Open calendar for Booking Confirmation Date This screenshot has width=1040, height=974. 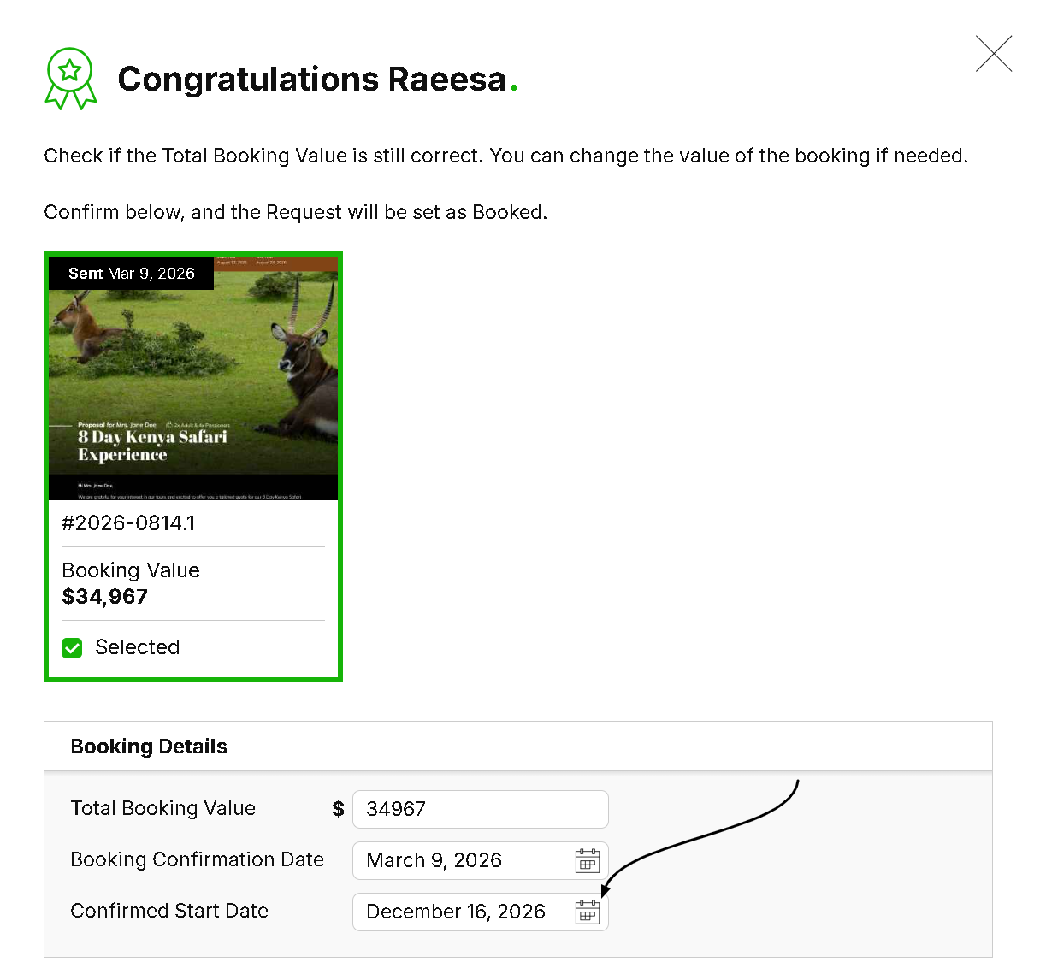click(587, 860)
